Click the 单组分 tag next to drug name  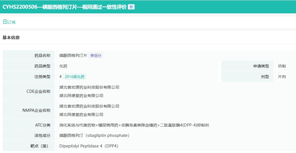click(96, 55)
